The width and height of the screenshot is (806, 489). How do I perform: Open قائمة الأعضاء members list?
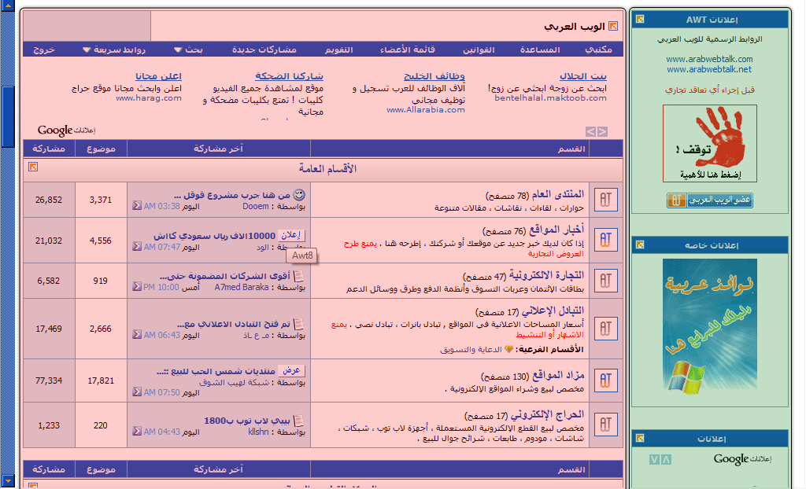407,50
